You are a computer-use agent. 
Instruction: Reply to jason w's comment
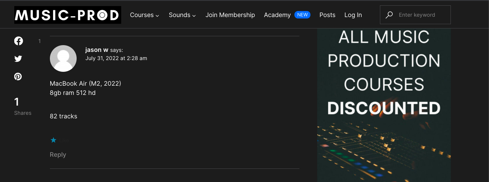[58, 155]
